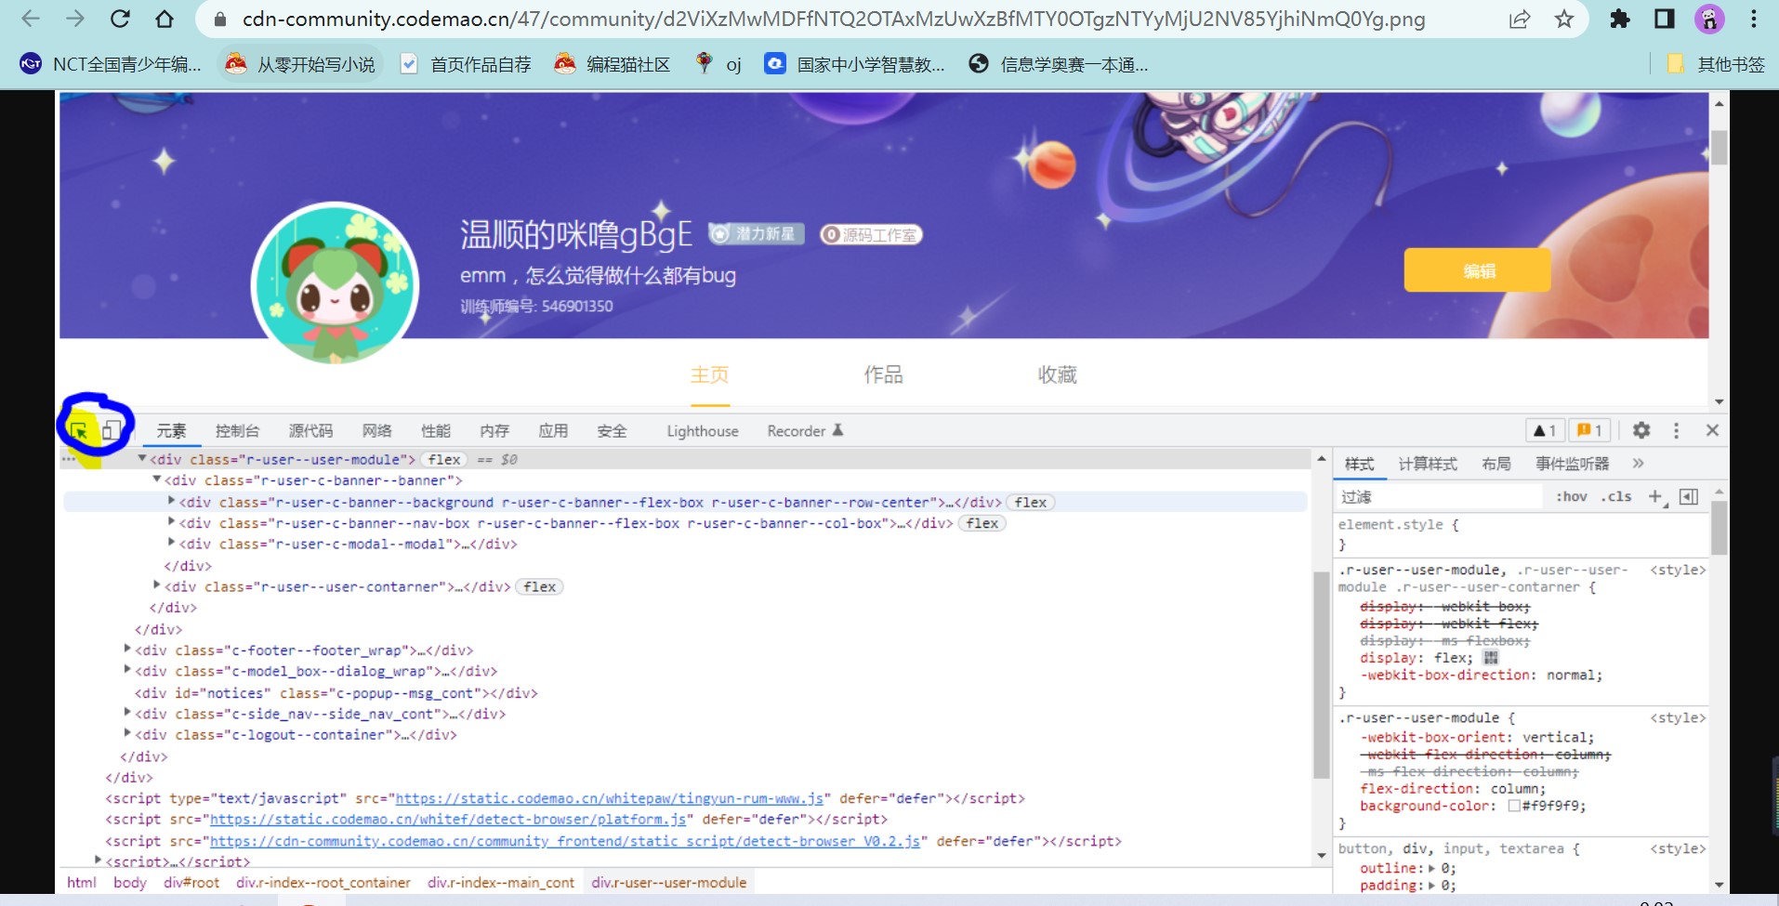
Task: Toggle the .cls element classes button
Action: [1615, 497]
